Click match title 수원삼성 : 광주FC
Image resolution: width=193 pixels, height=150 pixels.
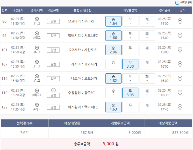tap(81, 93)
